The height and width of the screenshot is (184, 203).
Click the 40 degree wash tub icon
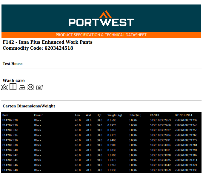tap(39, 87)
